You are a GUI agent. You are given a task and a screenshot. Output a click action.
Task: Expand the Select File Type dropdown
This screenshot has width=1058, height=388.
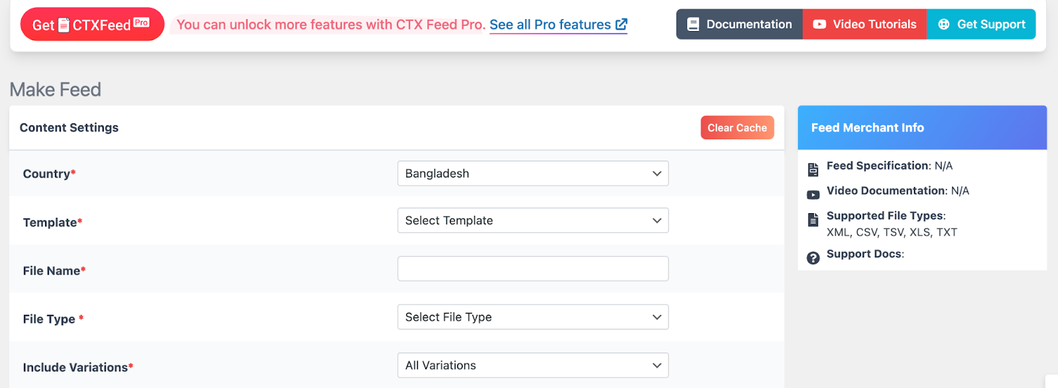pos(533,317)
